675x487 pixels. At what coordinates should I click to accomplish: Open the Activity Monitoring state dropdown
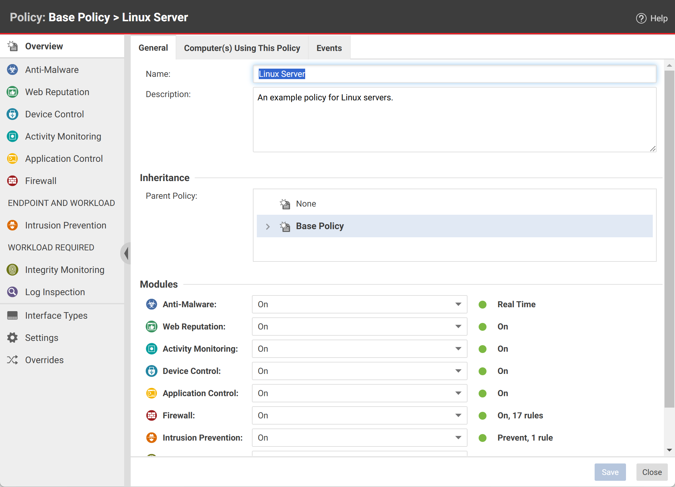(x=359, y=349)
